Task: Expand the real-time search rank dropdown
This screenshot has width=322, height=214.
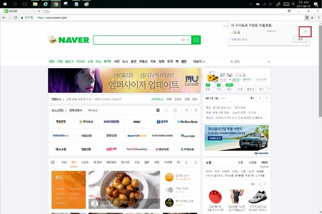Action: point(268,62)
